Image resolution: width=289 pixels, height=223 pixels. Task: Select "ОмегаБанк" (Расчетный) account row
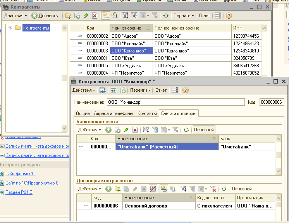[x=176, y=146]
